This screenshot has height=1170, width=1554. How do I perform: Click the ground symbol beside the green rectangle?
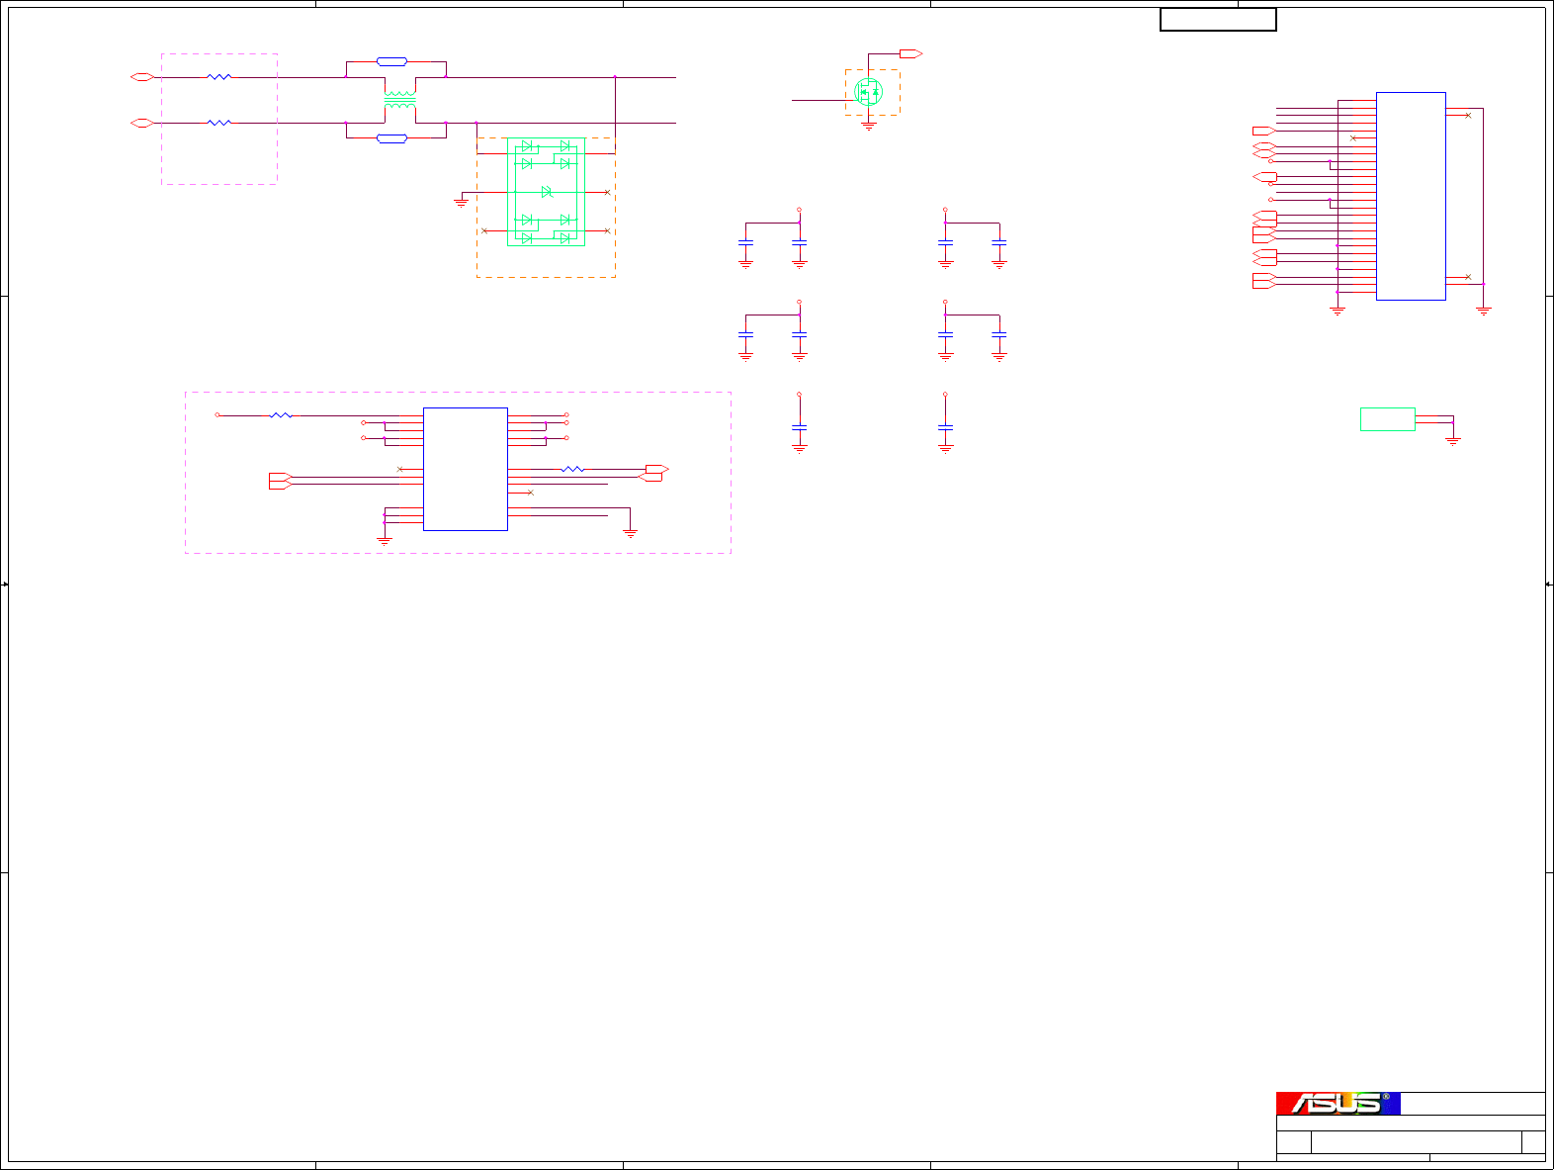tap(1453, 441)
